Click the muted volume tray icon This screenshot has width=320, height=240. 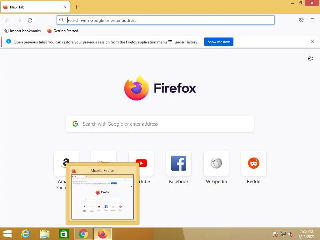click(291, 234)
